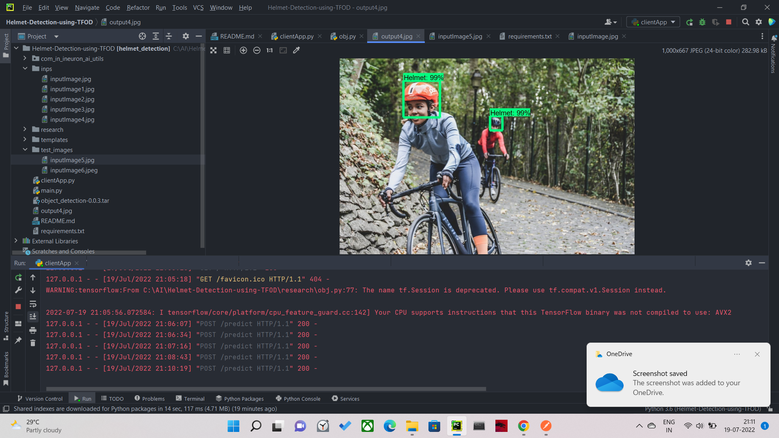Click the Zoom Out icon in image viewer
The image size is (779, 438).
[x=256, y=50]
